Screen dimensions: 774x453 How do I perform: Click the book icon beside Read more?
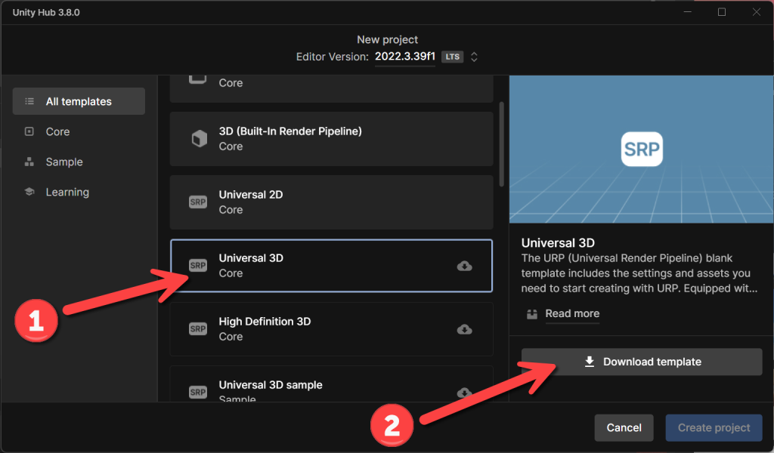[x=531, y=314]
